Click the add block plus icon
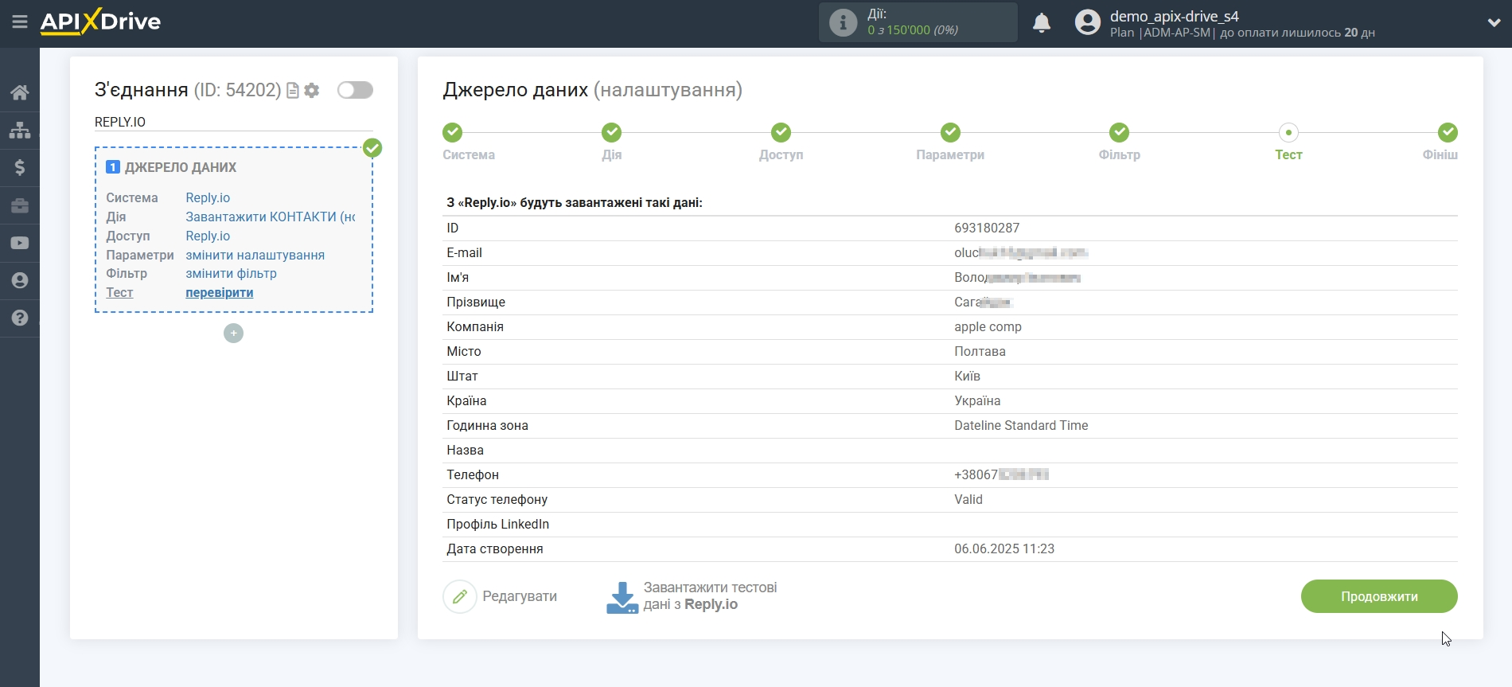The image size is (1512, 687). point(233,334)
